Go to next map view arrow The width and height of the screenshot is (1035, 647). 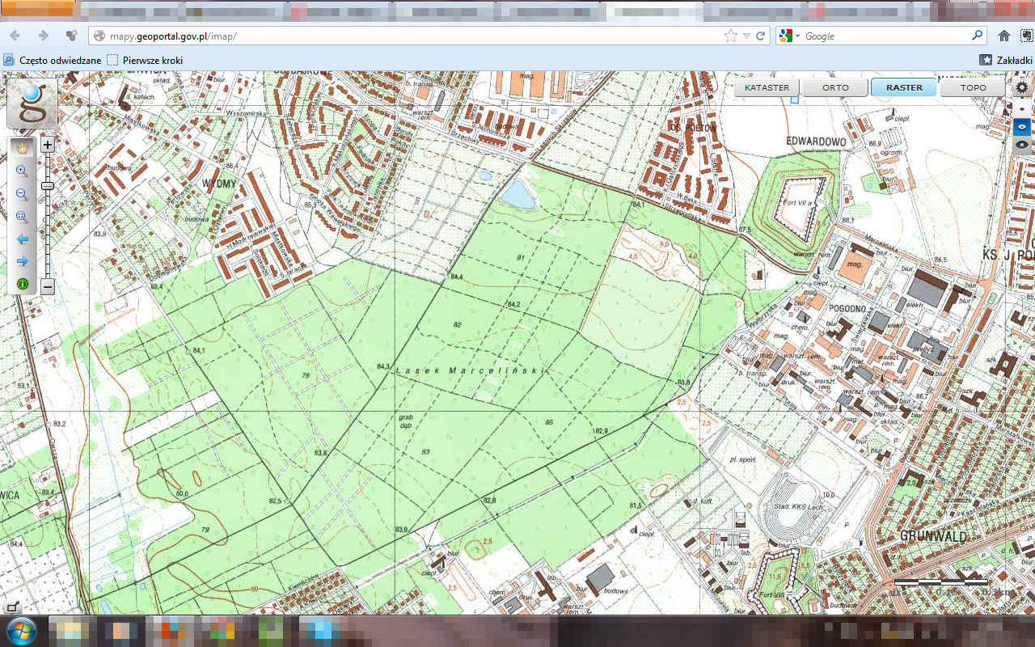coord(23,261)
